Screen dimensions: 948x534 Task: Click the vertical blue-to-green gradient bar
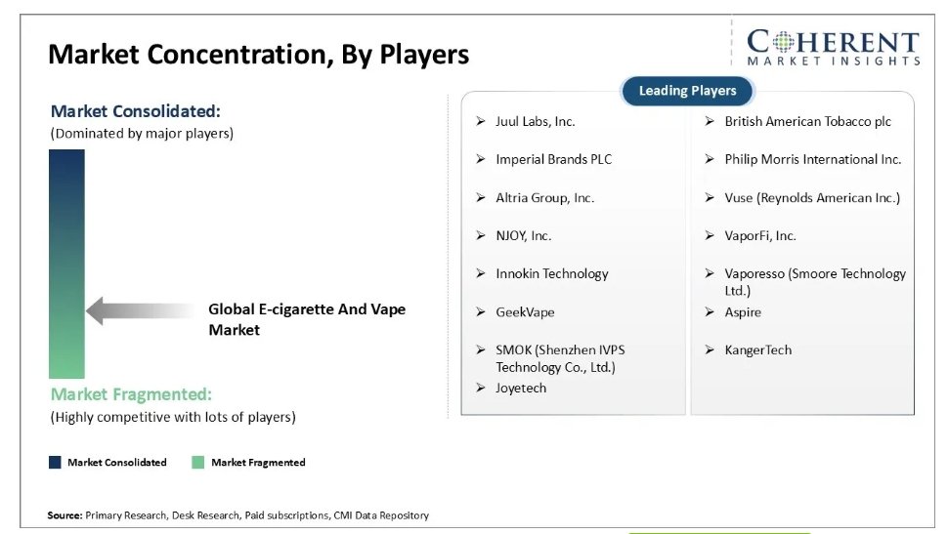click(x=67, y=264)
